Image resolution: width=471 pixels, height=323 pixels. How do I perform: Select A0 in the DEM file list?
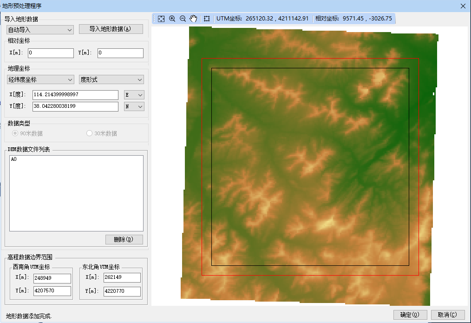(x=14, y=159)
